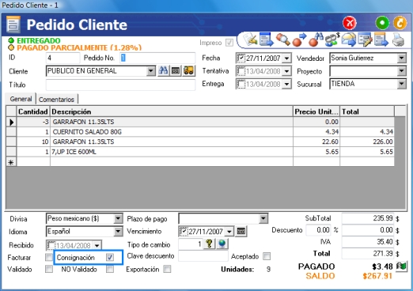Screen dimensions: 413x291
Task: Click the binoculars search icon beside Cliente
Action: pyautogui.click(x=163, y=70)
